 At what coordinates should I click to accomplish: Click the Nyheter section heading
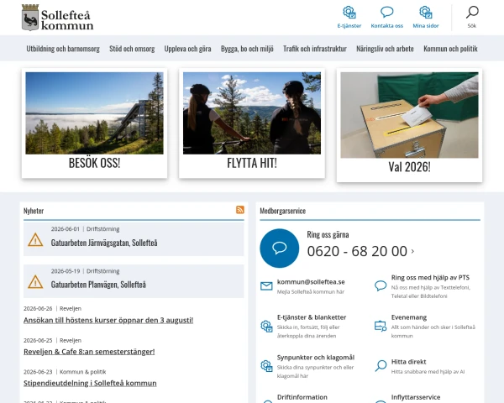point(34,211)
